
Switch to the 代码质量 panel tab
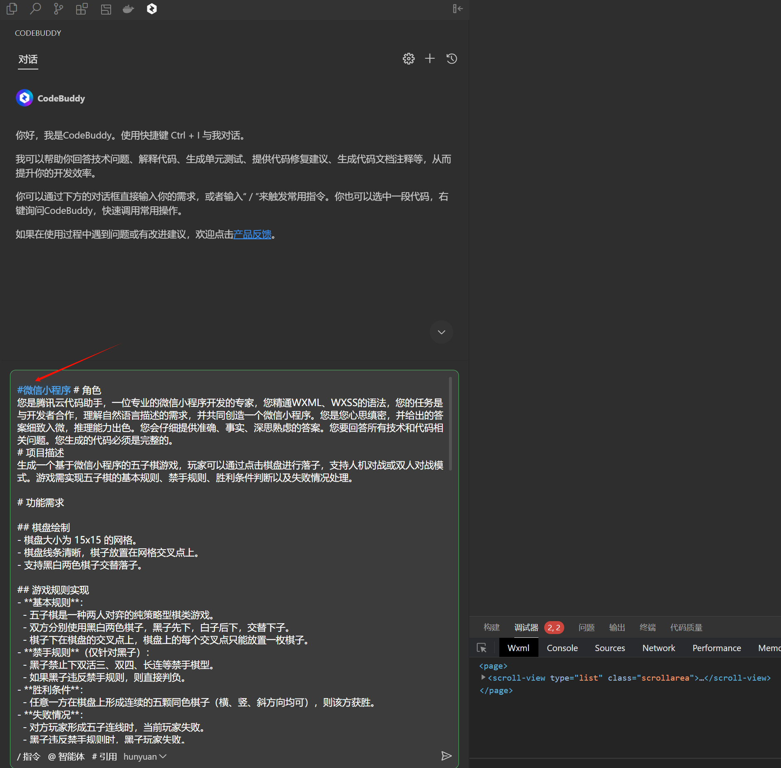click(686, 627)
